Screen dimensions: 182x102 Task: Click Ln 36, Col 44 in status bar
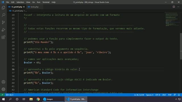point(139,95)
